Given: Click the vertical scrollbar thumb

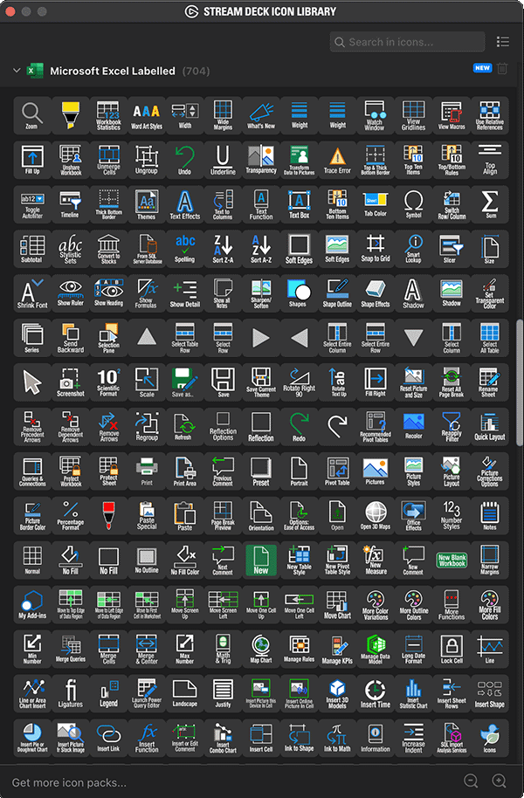Looking at the screenshot, I should 520,382.
